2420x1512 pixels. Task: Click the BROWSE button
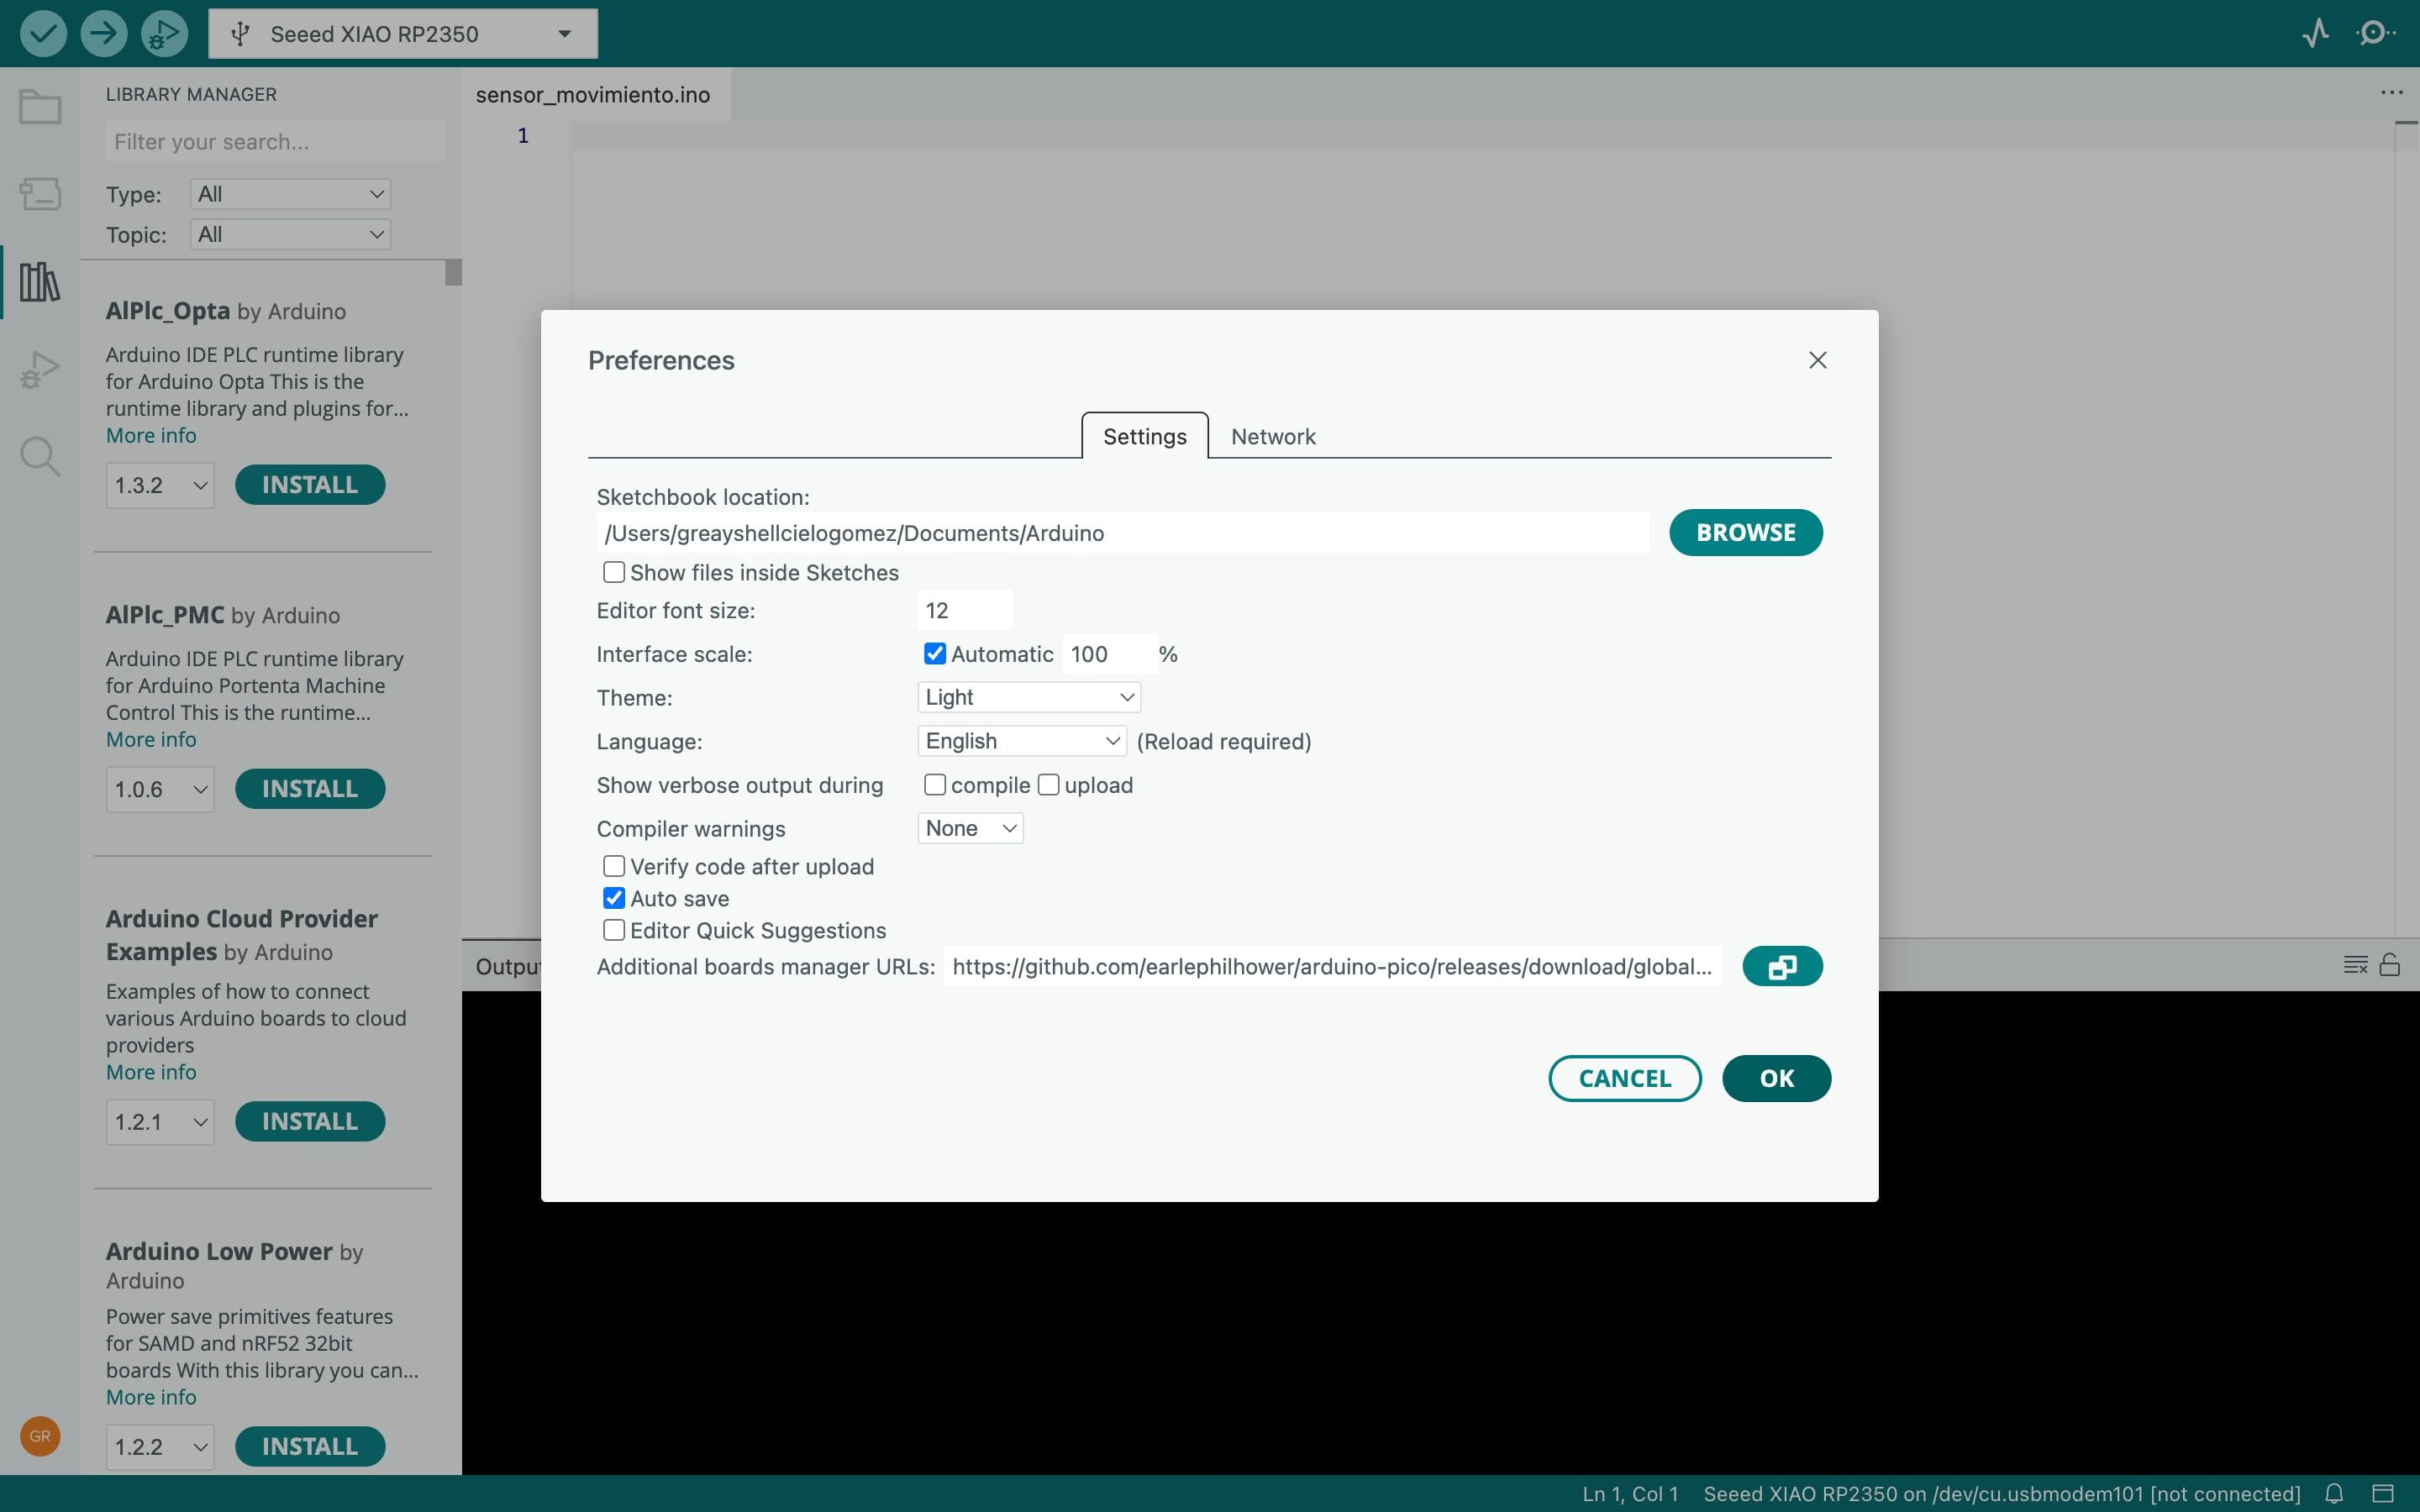[1745, 532]
